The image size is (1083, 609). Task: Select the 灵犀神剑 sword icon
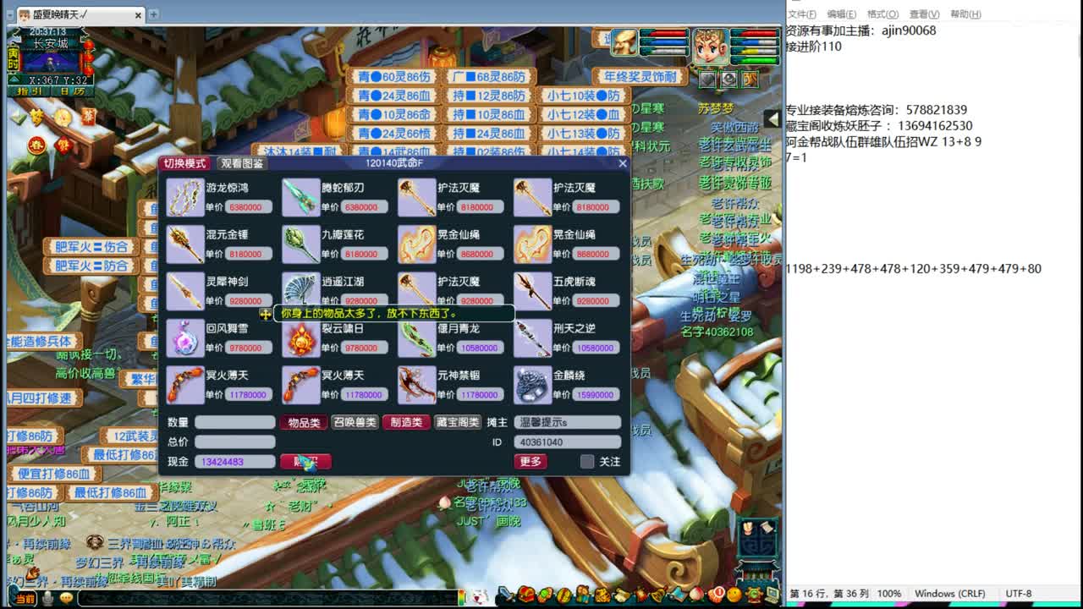185,292
